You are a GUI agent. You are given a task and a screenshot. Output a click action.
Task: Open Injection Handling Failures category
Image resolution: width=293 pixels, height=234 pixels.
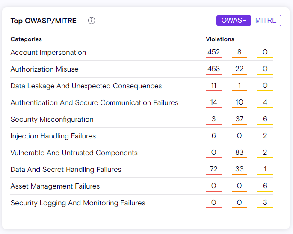pos(53,136)
